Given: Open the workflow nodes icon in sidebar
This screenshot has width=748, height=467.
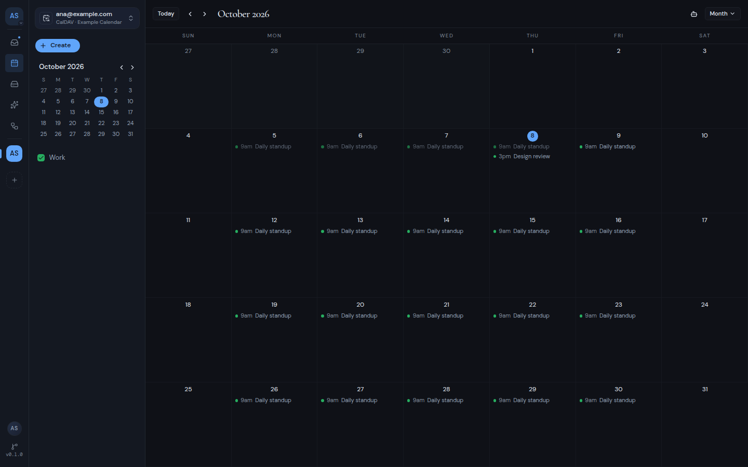Looking at the screenshot, I should tap(15, 126).
